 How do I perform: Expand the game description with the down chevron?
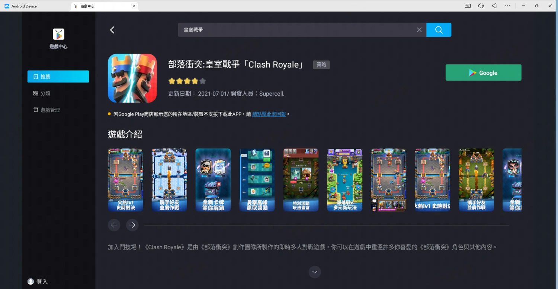(x=314, y=272)
